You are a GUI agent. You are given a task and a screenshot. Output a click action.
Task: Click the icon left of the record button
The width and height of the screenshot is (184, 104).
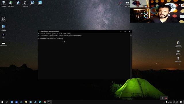point(162,98)
